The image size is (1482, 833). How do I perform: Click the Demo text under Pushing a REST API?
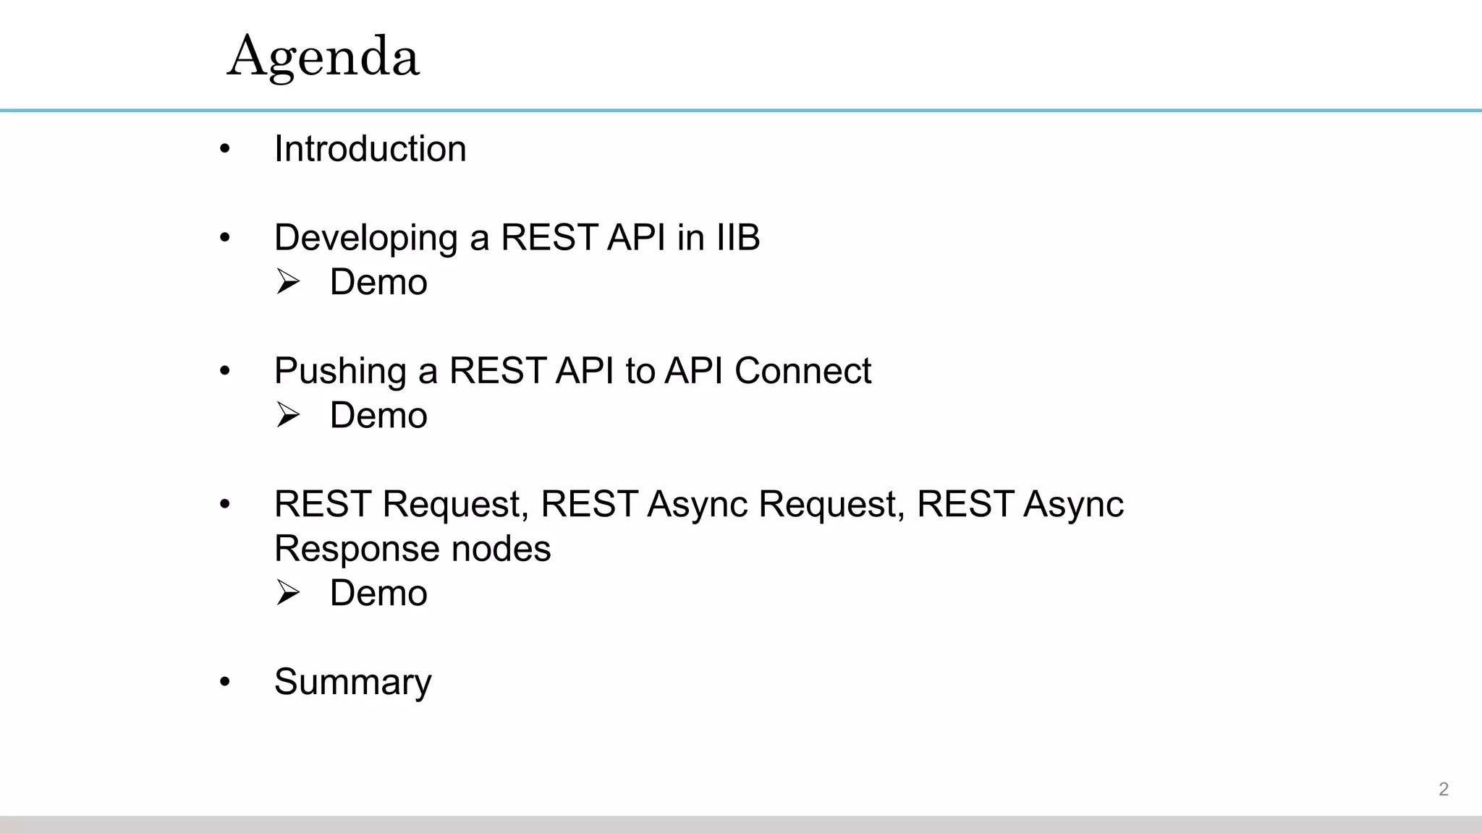click(378, 415)
